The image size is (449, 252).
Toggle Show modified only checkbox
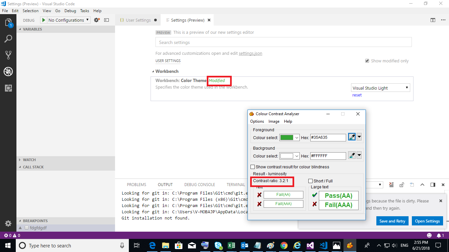pos(367,61)
